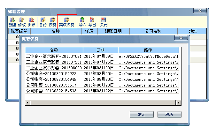Click the date cell 2013年07月25日
Image resolution: width=216 pixels, height=129 pixels.
click(100, 62)
